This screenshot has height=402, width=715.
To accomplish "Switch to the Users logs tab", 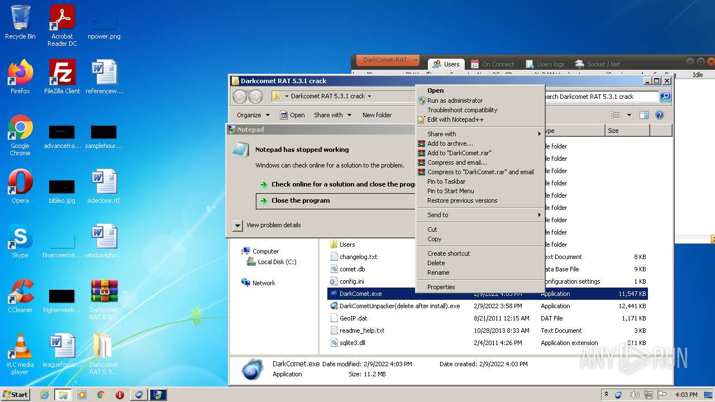I will tap(545, 64).
